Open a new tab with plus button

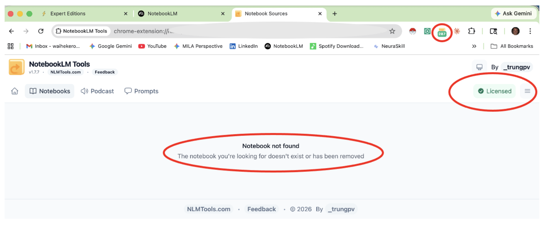[335, 13]
